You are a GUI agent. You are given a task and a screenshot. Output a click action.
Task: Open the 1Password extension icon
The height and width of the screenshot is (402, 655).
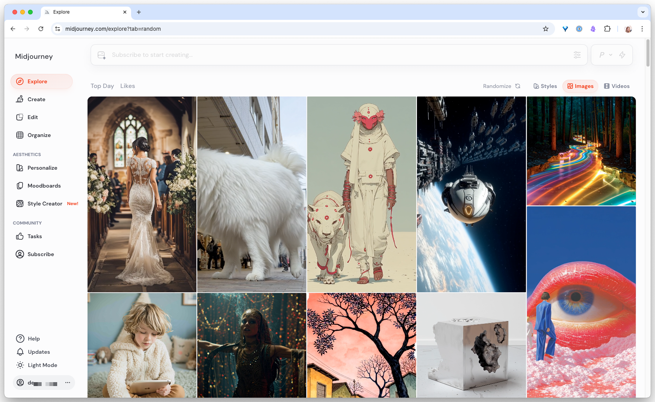(x=579, y=29)
